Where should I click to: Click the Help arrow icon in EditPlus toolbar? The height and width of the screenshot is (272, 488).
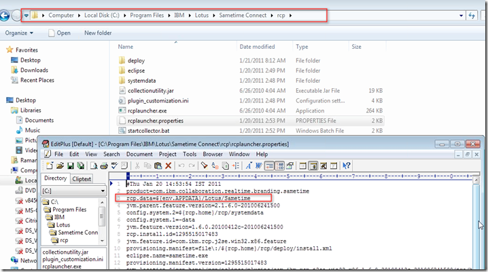[x=346, y=166]
